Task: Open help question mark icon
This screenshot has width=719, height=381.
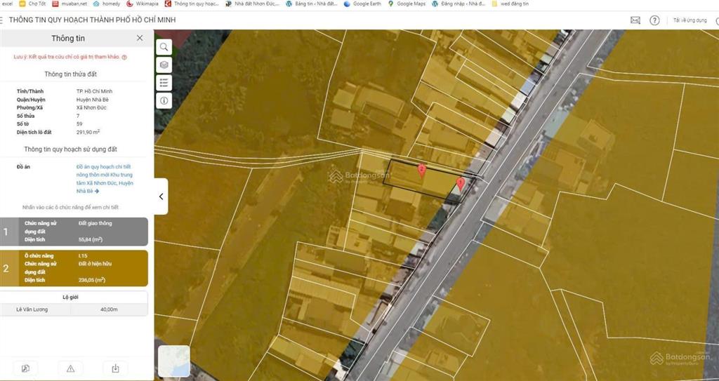Action: click(654, 20)
